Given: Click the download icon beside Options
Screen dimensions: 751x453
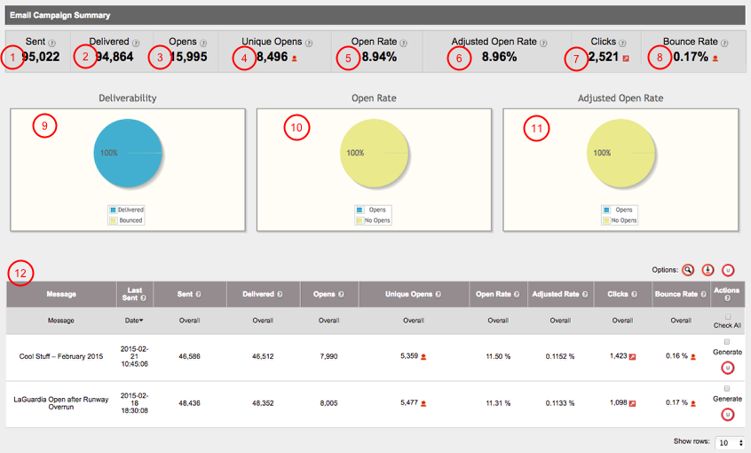Looking at the screenshot, I should [708, 269].
